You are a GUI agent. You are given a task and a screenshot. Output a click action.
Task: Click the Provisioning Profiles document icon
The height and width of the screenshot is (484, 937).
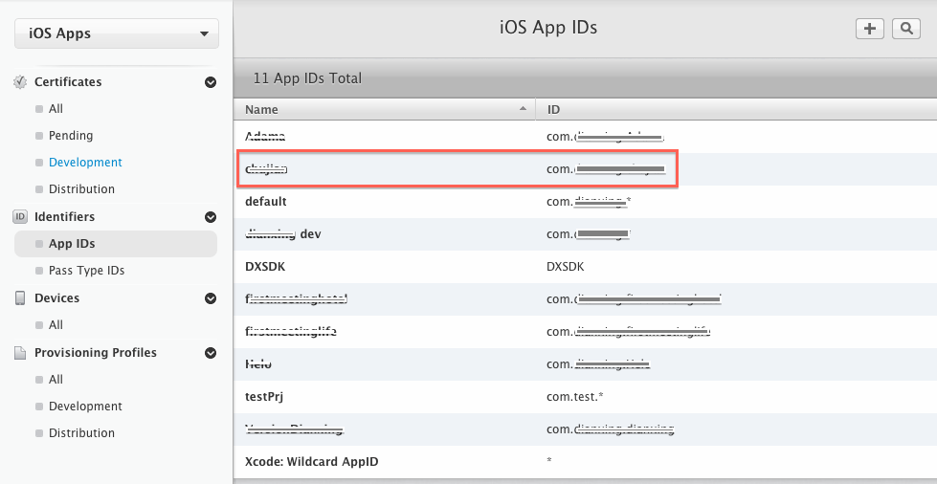pos(20,353)
